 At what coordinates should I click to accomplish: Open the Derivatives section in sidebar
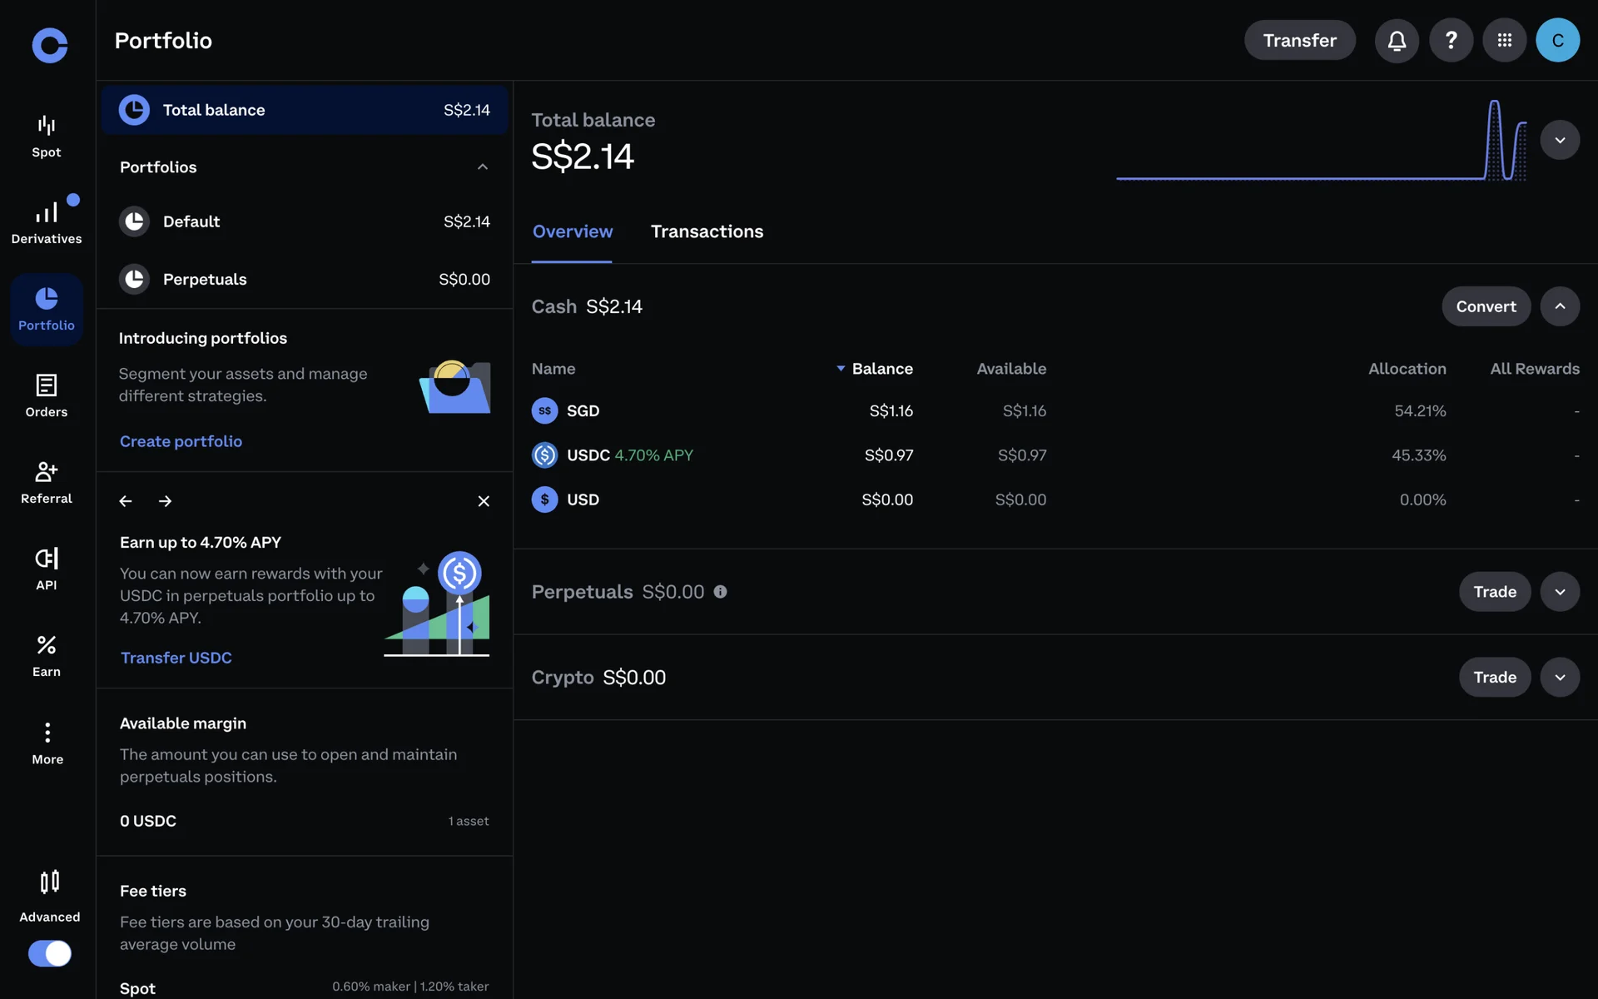pyautogui.click(x=47, y=222)
